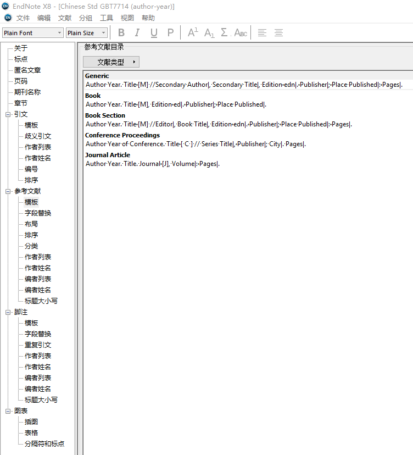Click into the Journal Article template line
The width and height of the screenshot is (413, 455).
tap(153, 164)
